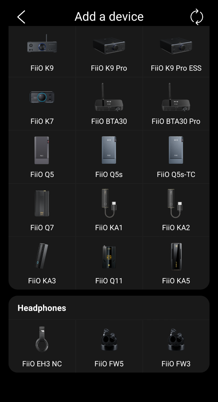Select the FiiO EH3 NC headphones icon
The image size is (218, 402).
click(42, 339)
